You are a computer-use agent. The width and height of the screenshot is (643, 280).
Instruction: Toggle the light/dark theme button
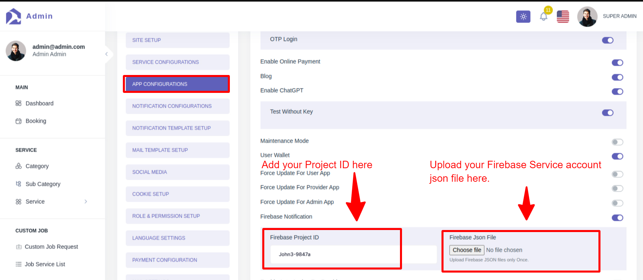(x=523, y=17)
